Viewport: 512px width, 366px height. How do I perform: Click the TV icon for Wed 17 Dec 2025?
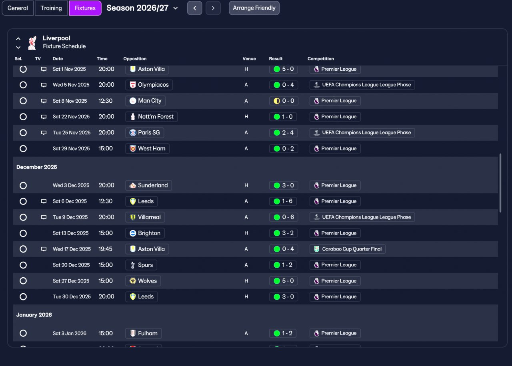[44, 249]
